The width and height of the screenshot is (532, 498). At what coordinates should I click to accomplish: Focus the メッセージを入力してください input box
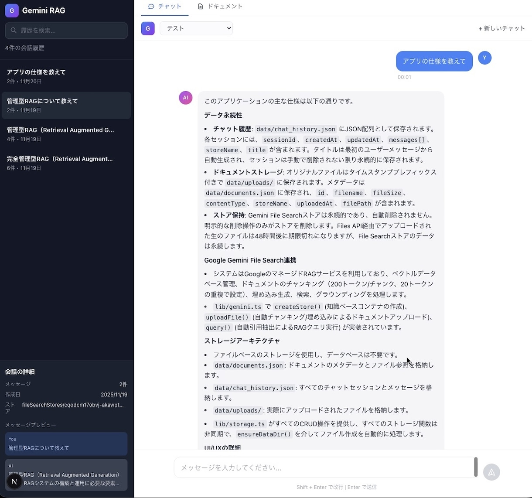coord(324,467)
